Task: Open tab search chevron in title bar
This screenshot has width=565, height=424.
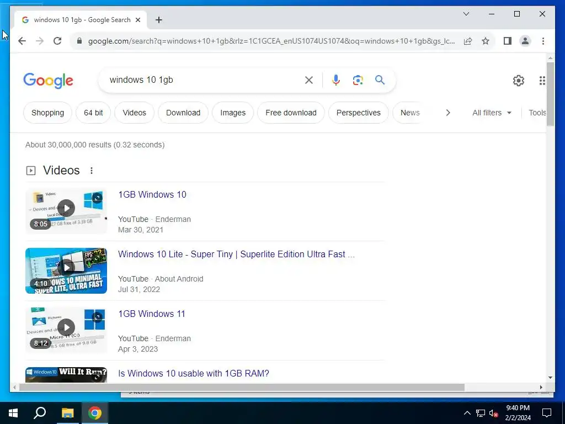Action: pos(466,14)
